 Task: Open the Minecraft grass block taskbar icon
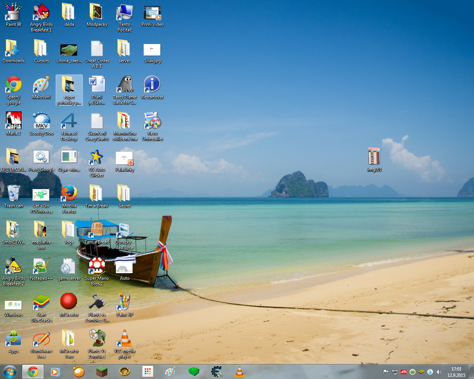tap(101, 372)
